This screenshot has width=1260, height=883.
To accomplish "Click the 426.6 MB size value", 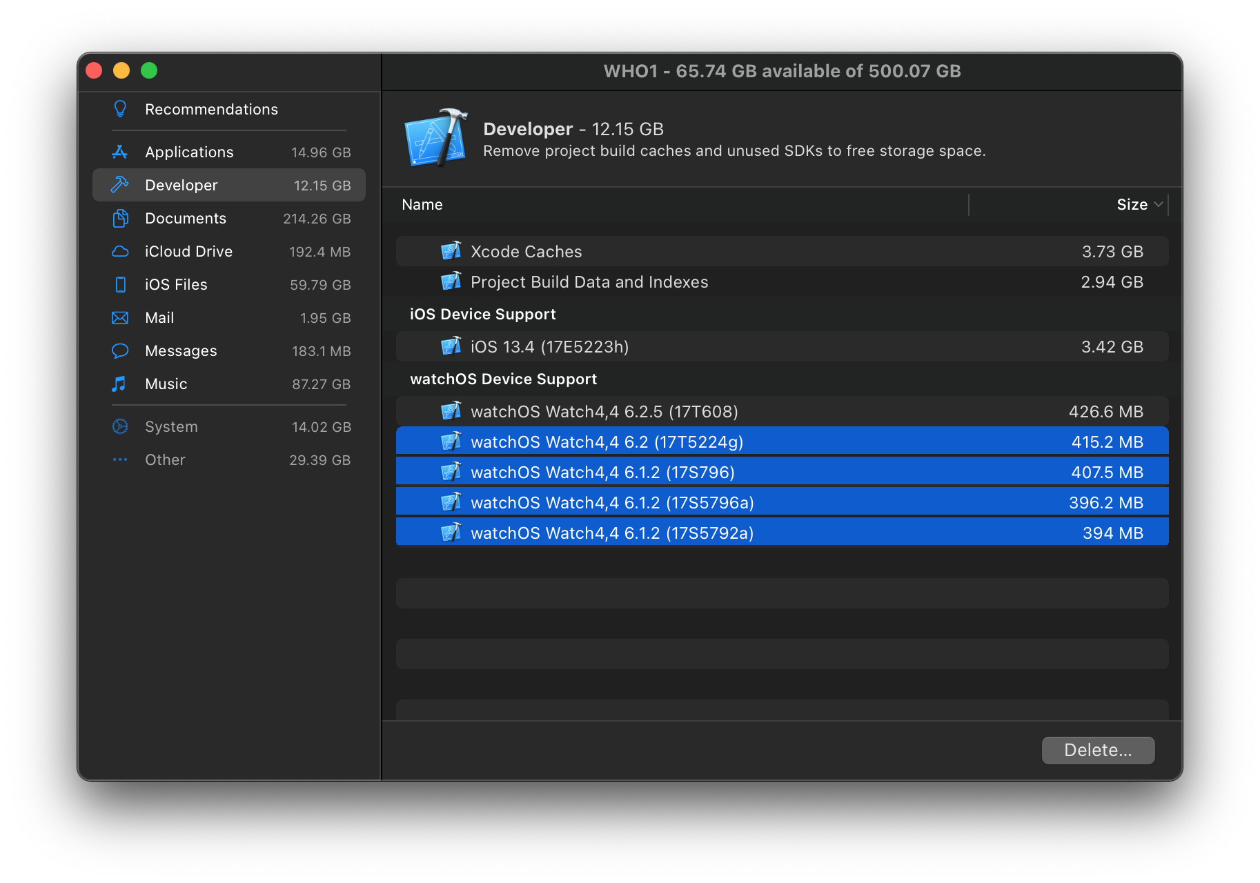I will (x=1106, y=412).
